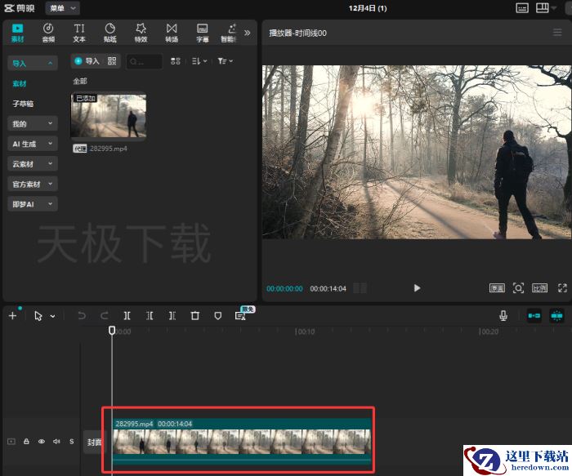Select the 282995.mp4 clip on the timeline

[242, 442]
